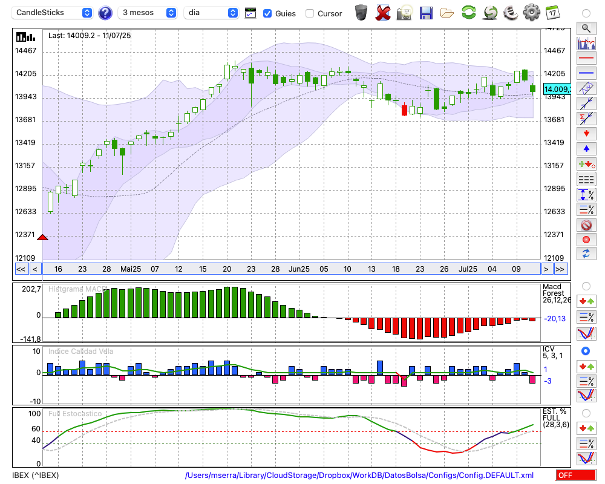The image size is (605, 484).
Task: Click the ICV panel lines percent button
Action: [586, 381]
